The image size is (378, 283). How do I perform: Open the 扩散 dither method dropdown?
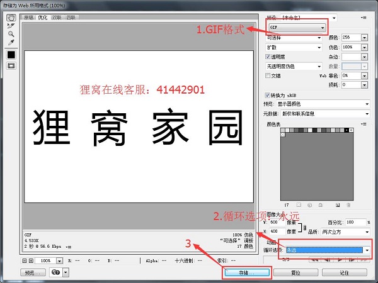tap(294, 47)
